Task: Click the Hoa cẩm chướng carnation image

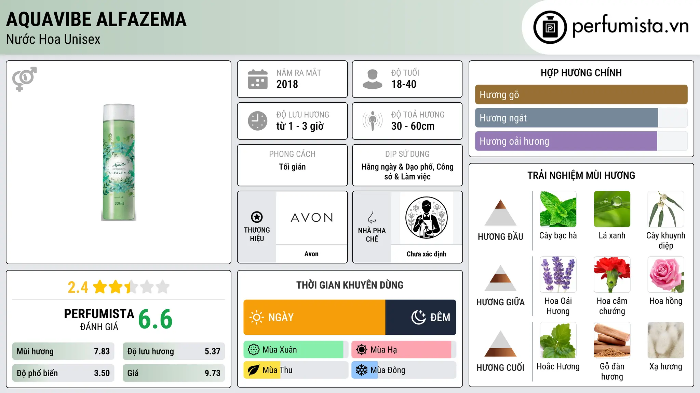Action: 612,275
